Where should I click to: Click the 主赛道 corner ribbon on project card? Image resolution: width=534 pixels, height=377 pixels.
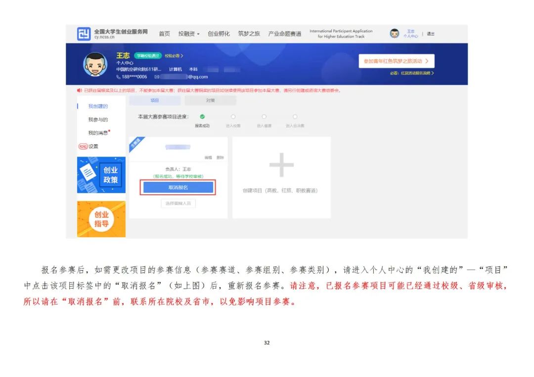[135, 143]
